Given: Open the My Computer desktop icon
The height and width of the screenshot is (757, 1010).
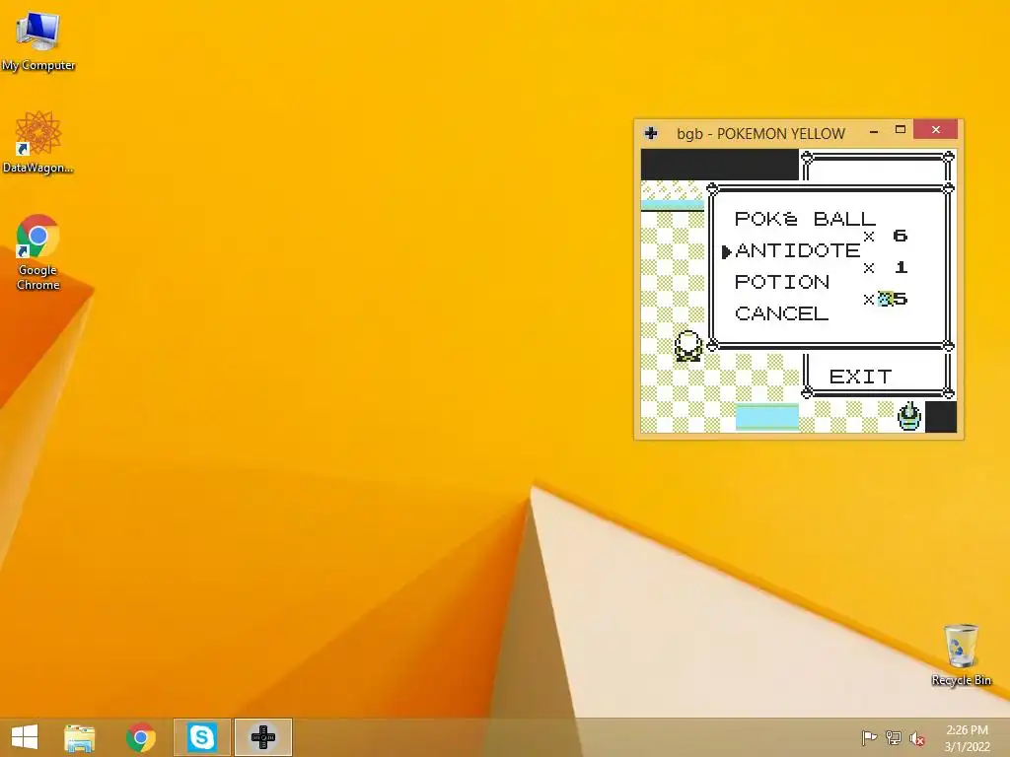Looking at the screenshot, I should point(38,41).
